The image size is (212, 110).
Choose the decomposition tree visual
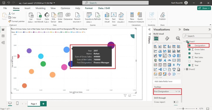tap(160, 69)
